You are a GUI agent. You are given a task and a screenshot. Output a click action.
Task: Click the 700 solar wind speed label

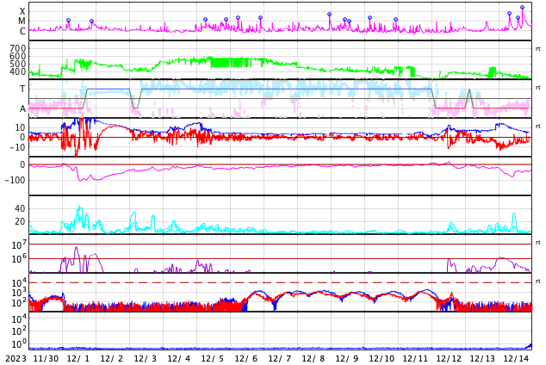pos(18,48)
